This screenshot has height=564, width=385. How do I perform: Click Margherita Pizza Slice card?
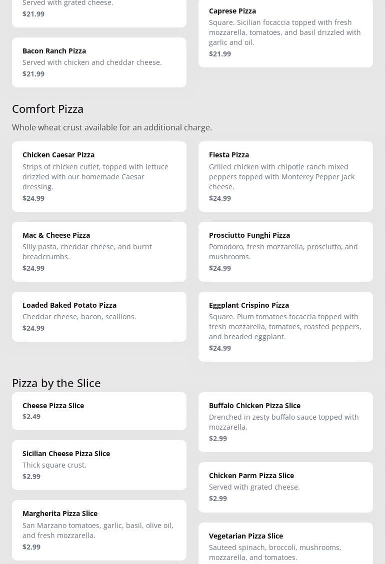[99, 530]
